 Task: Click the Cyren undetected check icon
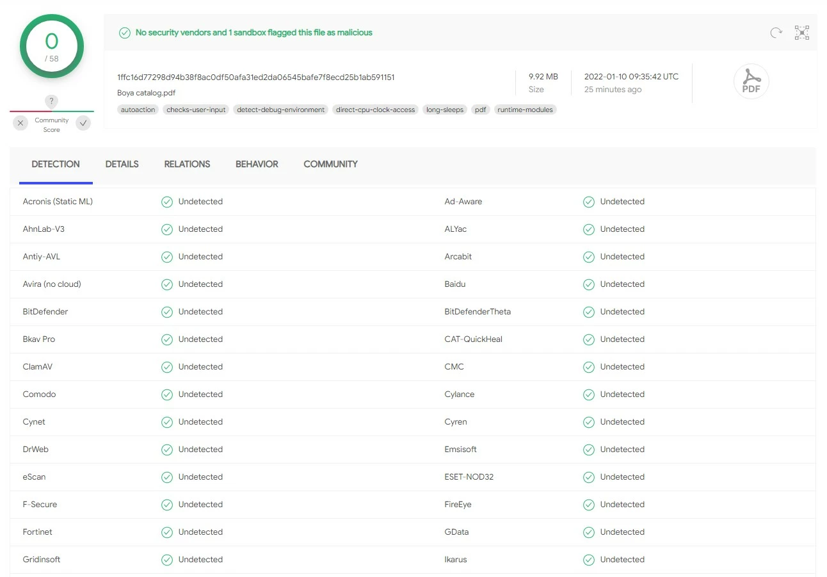tap(589, 422)
